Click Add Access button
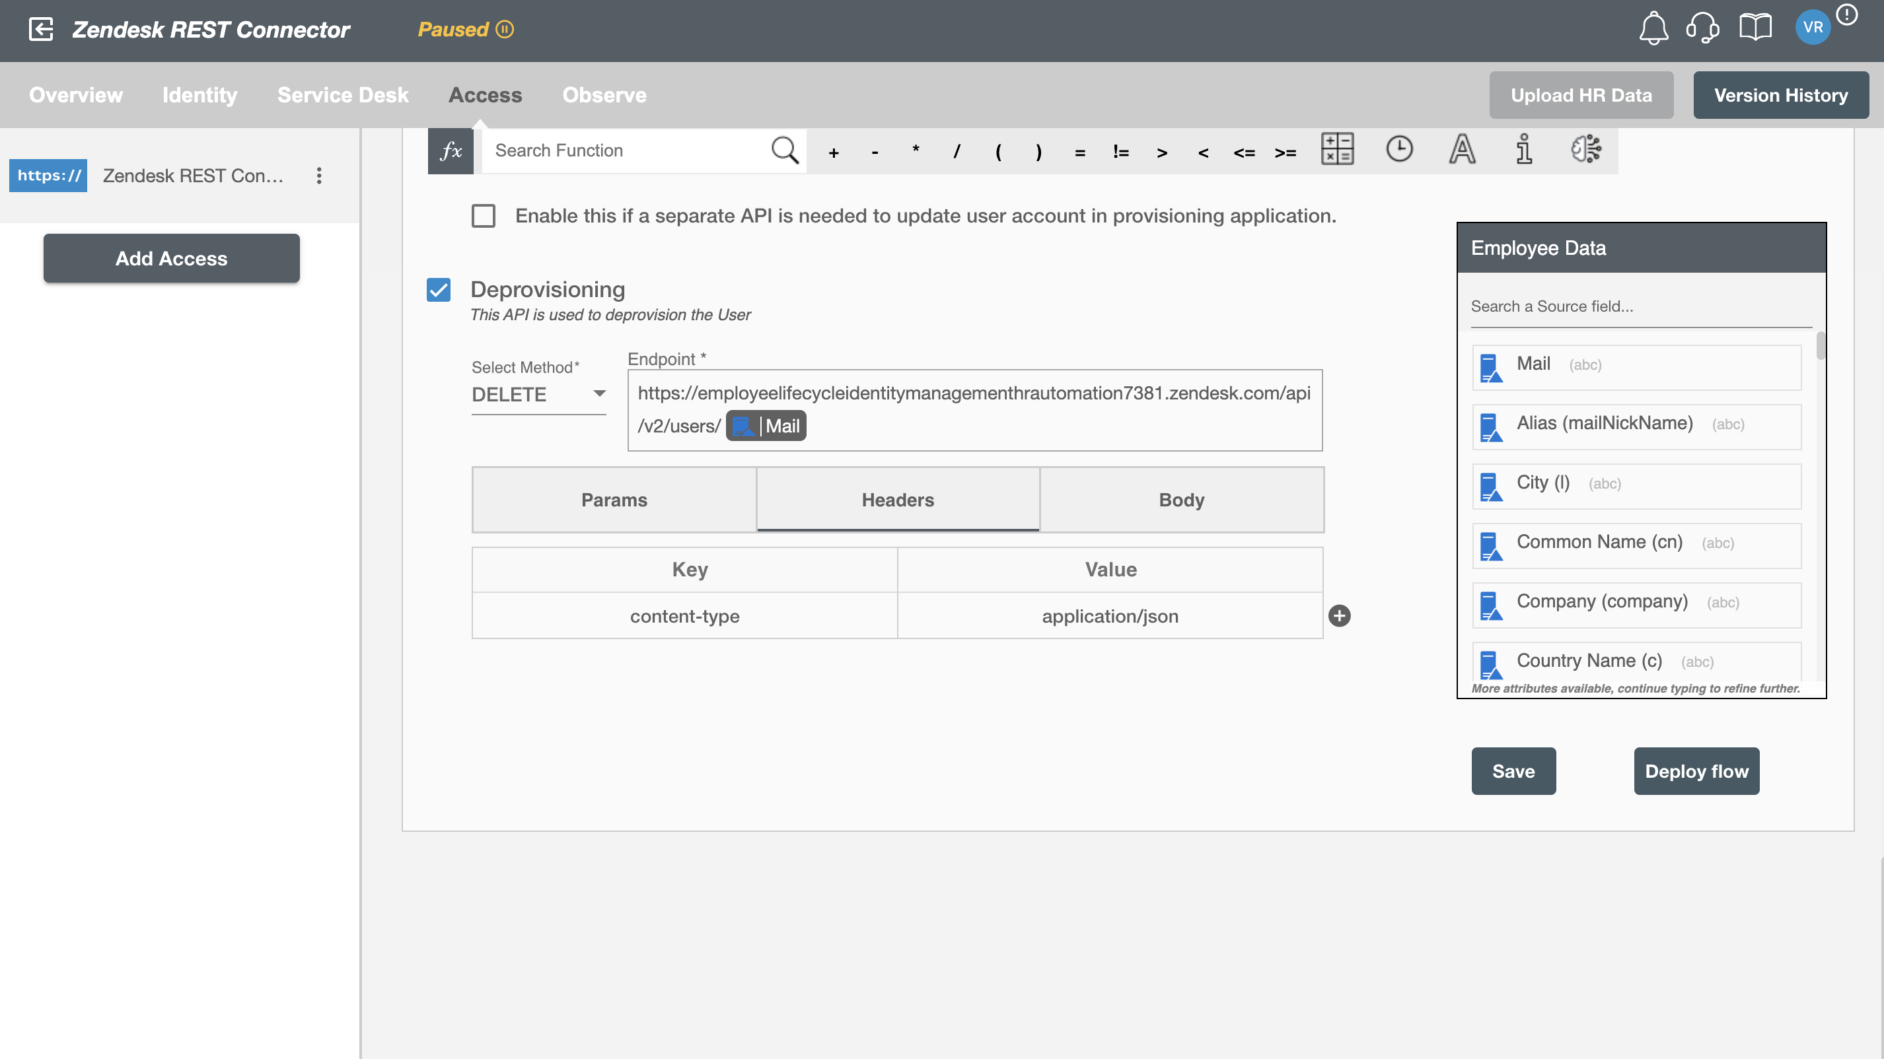The height and width of the screenshot is (1059, 1884). pos(171,257)
